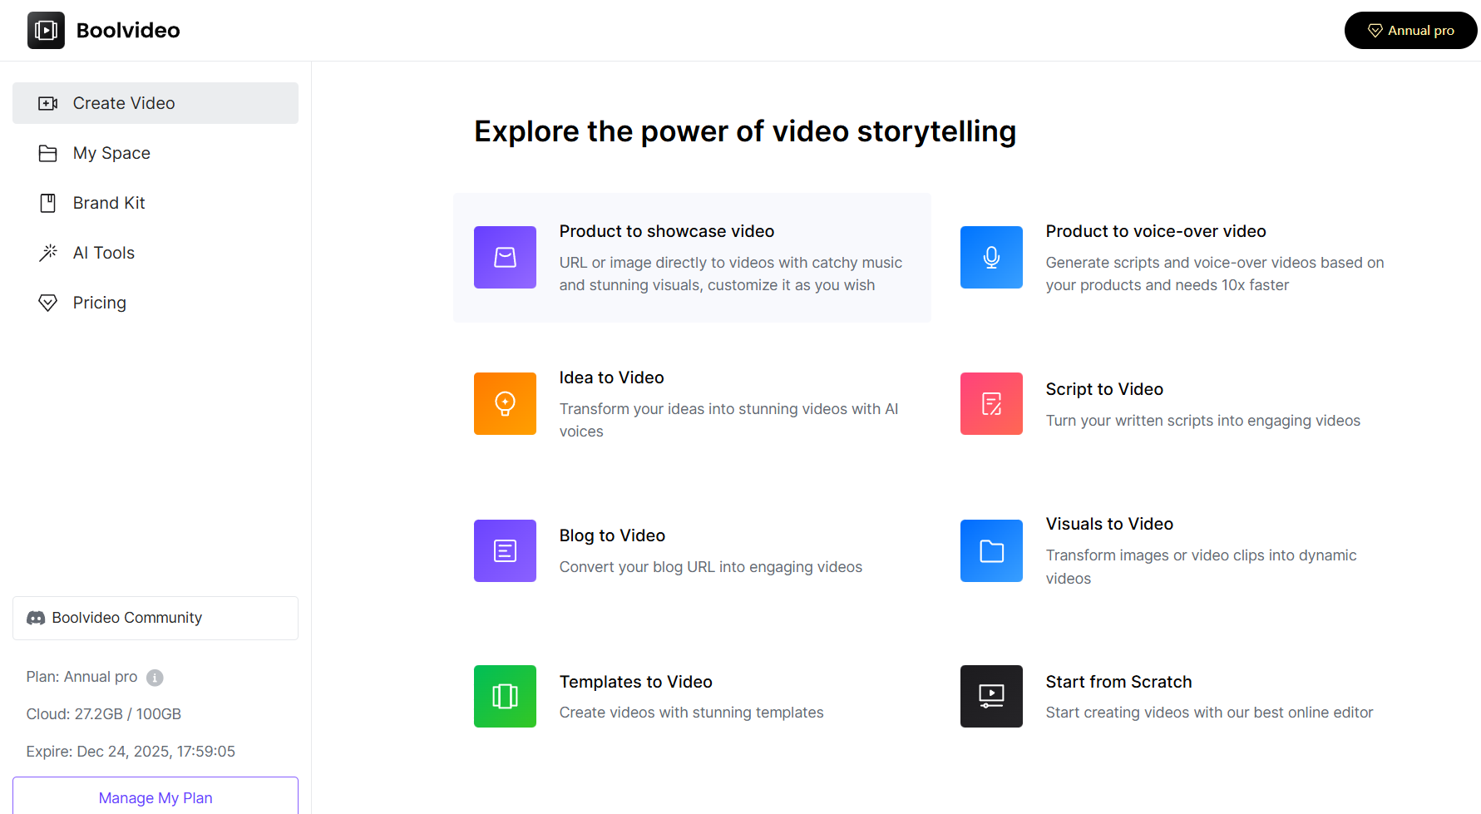Click the Manage My Plan button
Viewport: 1481px width, 814px height.
156,796
